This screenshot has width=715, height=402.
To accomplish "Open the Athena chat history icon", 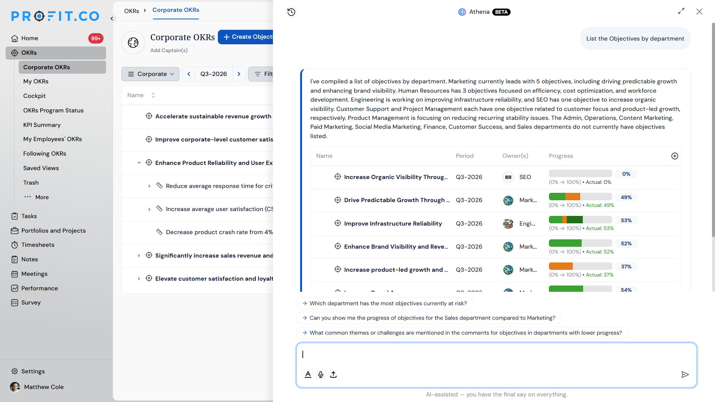I will click(291, 12).
